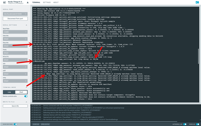The height and width of the screenshot is (126, 201).
Task: Click the terminal vertical scrollbar
Action: [x=198, y=56]
